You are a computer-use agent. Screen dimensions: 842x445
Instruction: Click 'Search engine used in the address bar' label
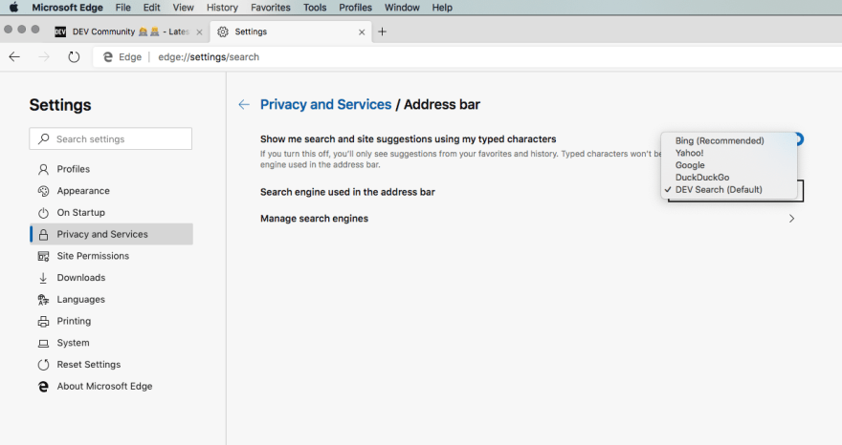[x=347, y=192]
